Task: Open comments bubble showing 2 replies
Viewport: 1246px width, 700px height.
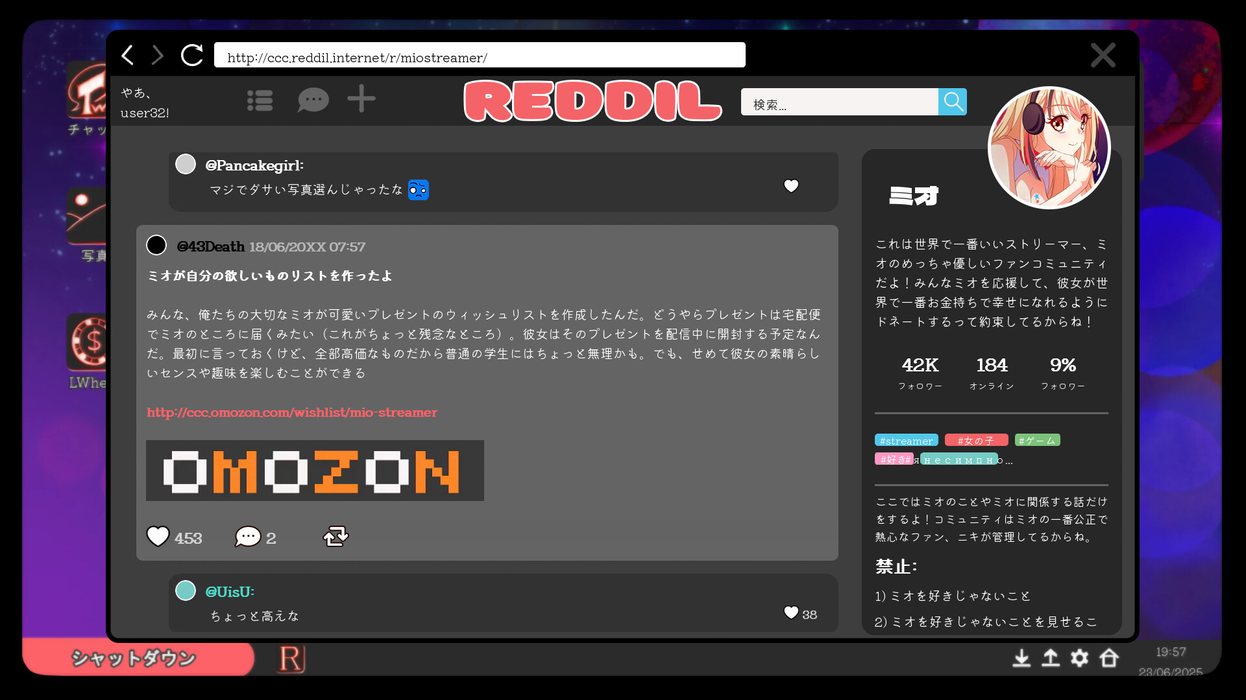Action: (x=248, y=537)
